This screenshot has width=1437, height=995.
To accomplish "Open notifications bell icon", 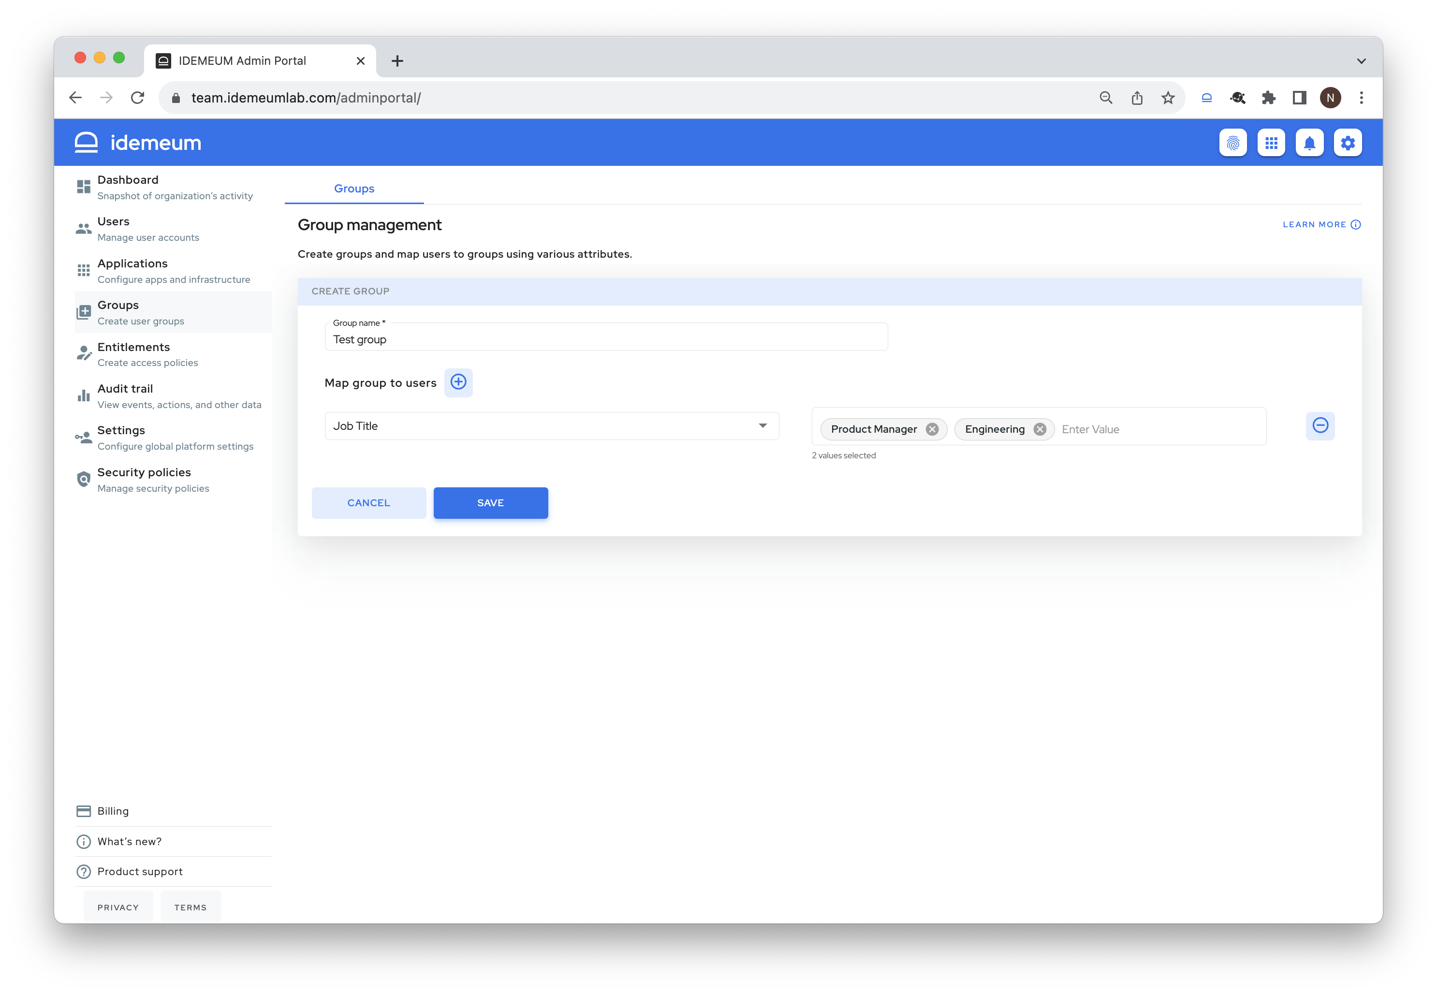I will point(1309,143).
